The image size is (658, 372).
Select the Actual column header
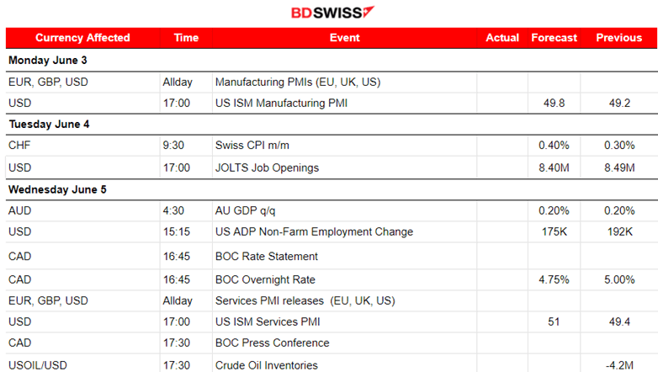pyautogui.click(x=502, y=38)
